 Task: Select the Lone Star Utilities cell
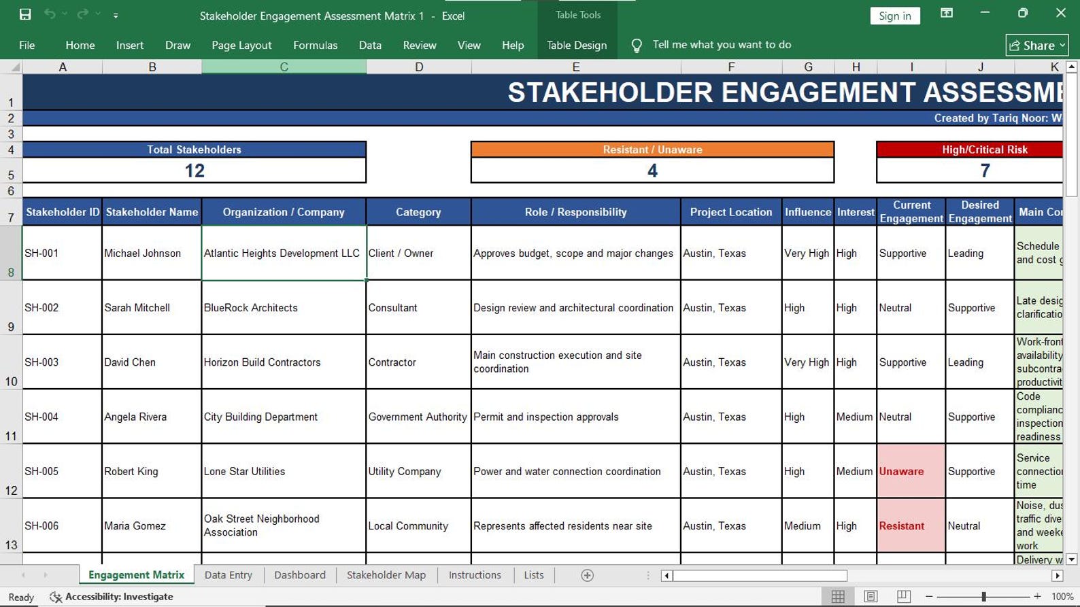[284, 471]
